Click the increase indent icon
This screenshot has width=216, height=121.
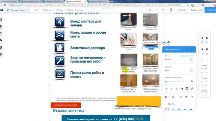[x=186, y=97]
